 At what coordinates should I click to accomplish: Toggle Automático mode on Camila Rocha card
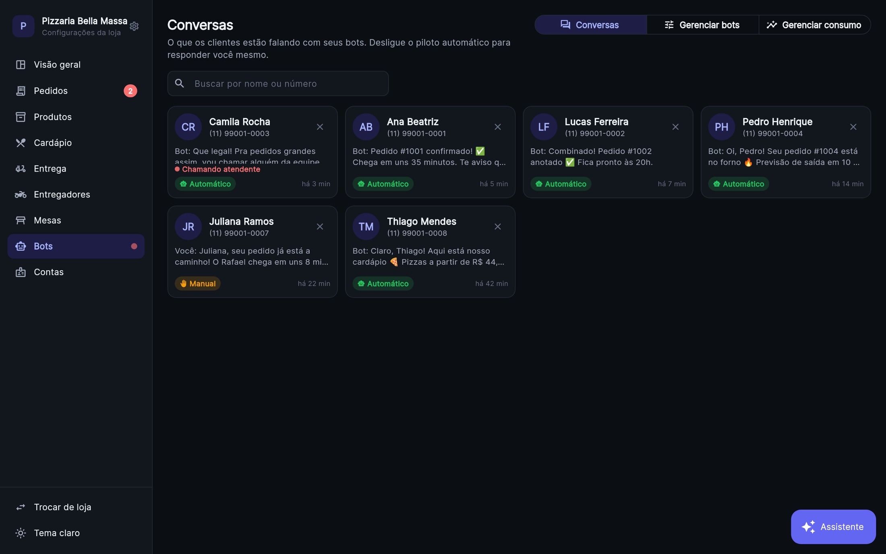point(205,184)
